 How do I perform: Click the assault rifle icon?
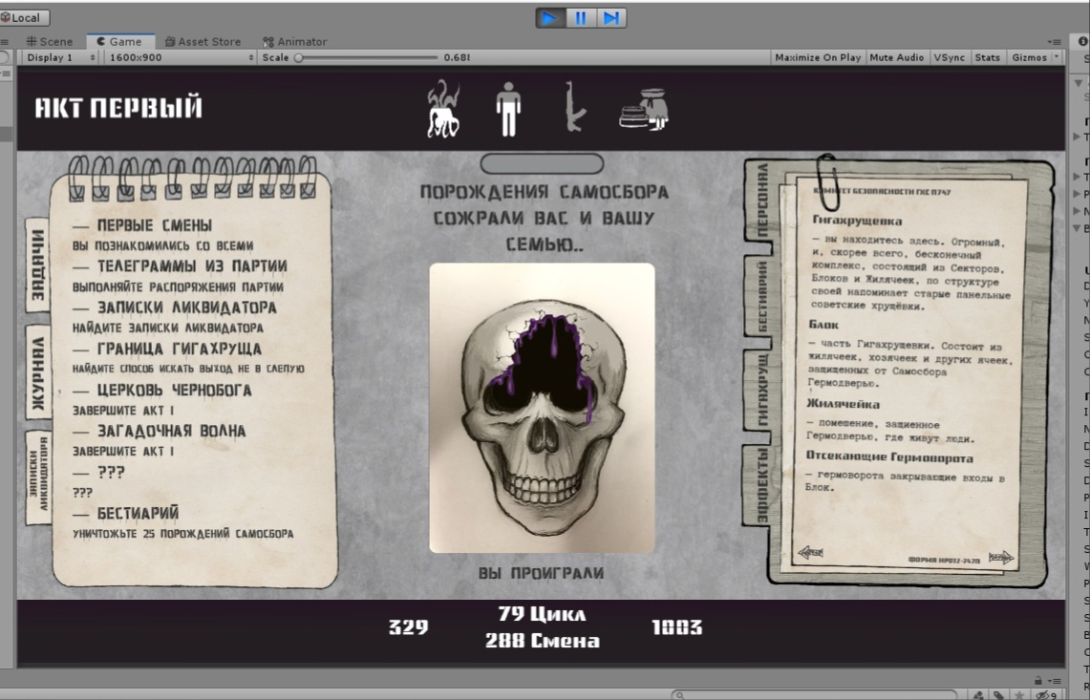[575, 107]
